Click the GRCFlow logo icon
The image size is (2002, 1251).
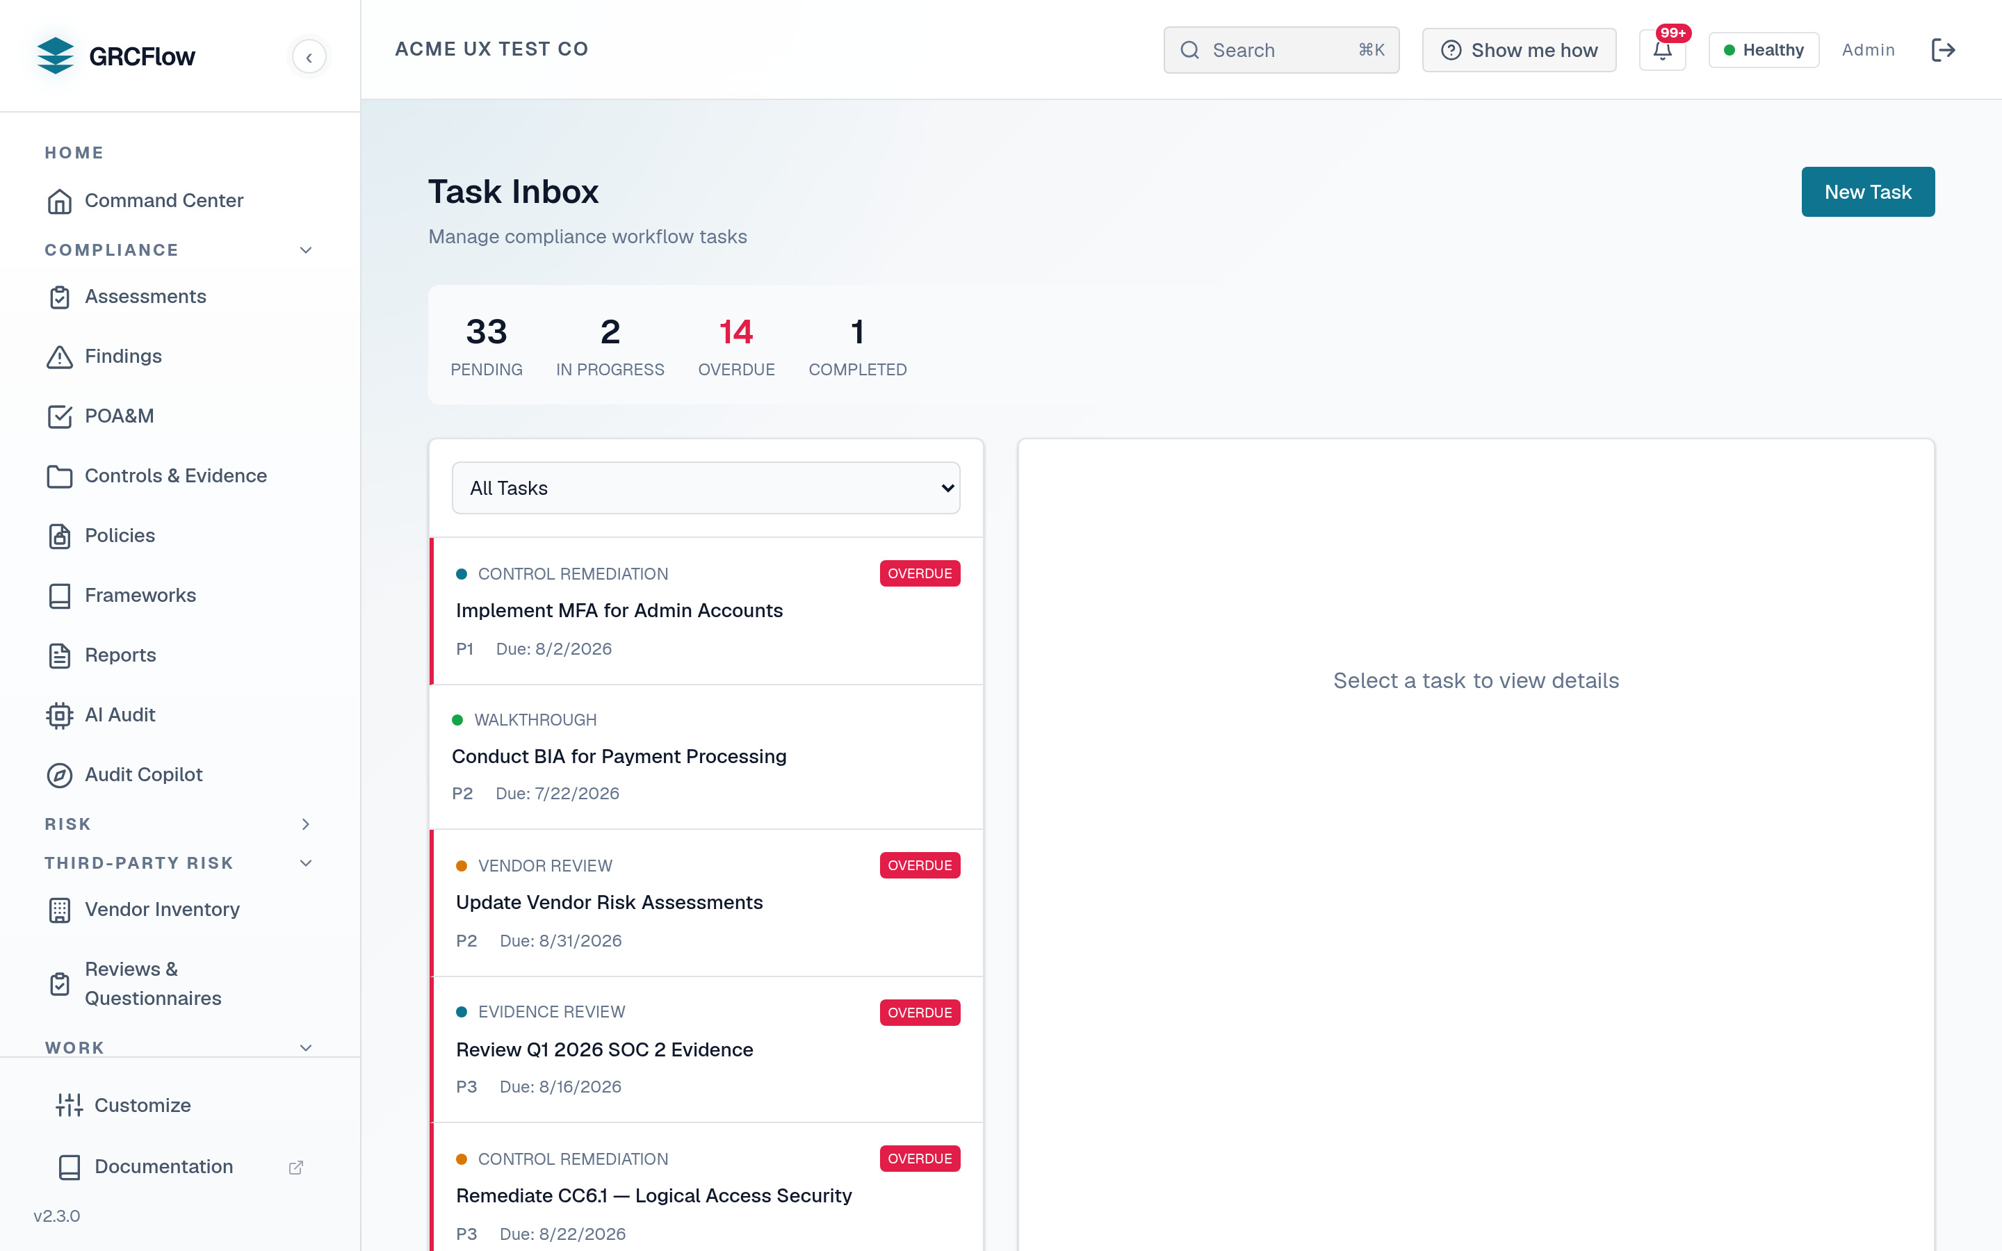(56, 56)
